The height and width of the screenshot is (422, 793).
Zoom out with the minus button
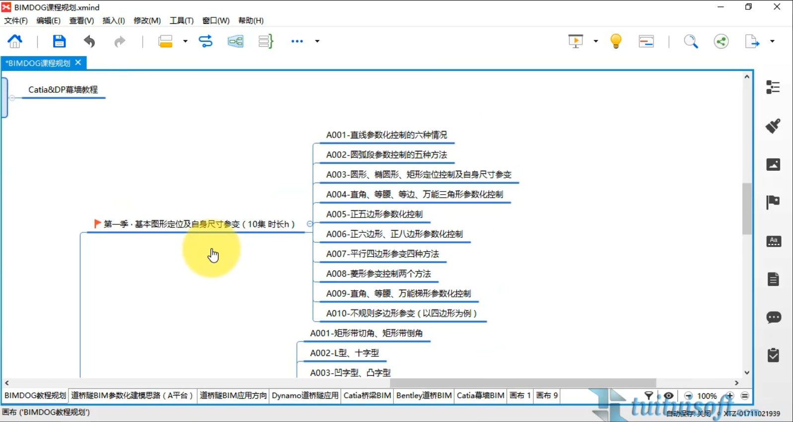coord(688,396)
